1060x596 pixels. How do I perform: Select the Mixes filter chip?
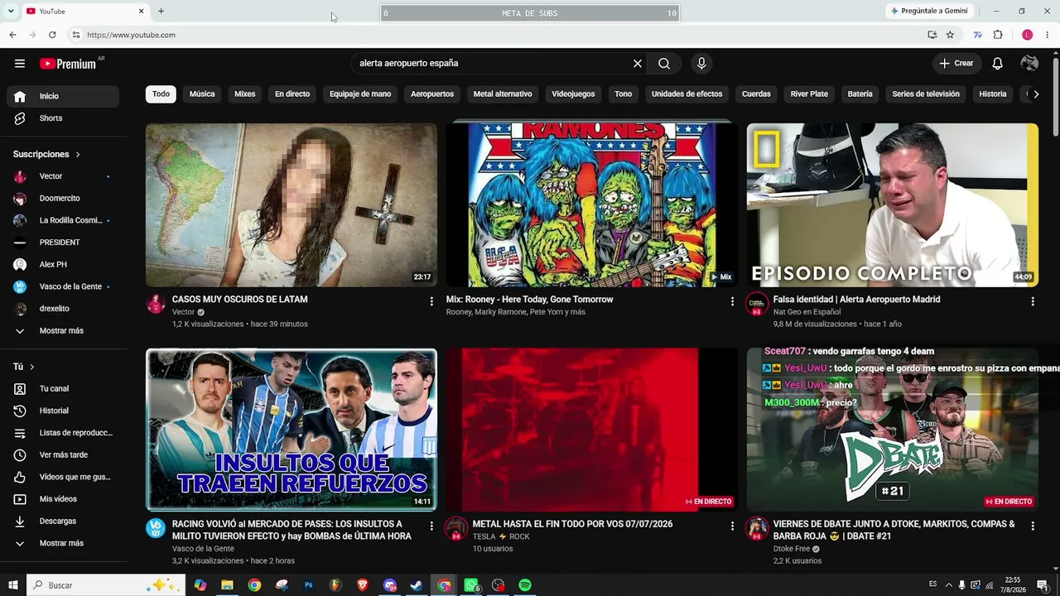pyautogui.click(x=245, y=94)
